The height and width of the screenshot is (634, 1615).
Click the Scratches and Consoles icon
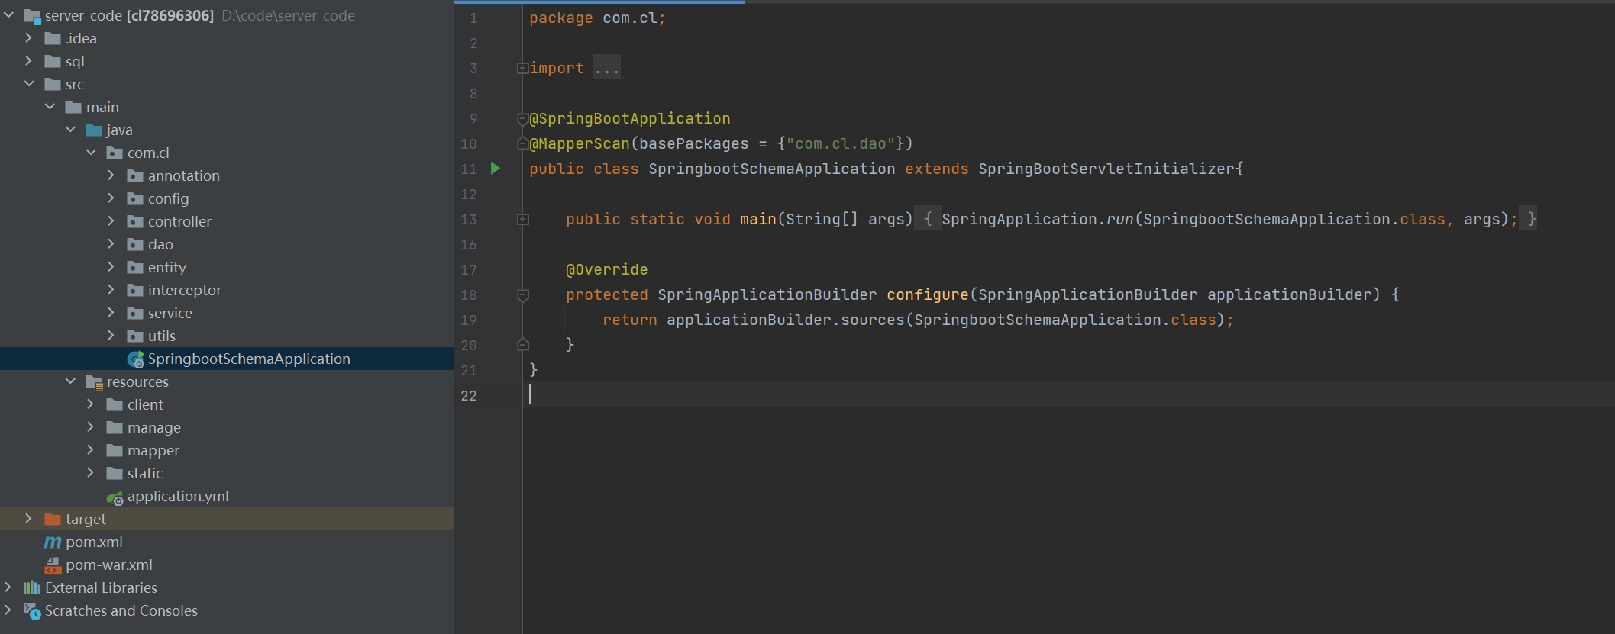pyautogui.click(x=32, y=611)
